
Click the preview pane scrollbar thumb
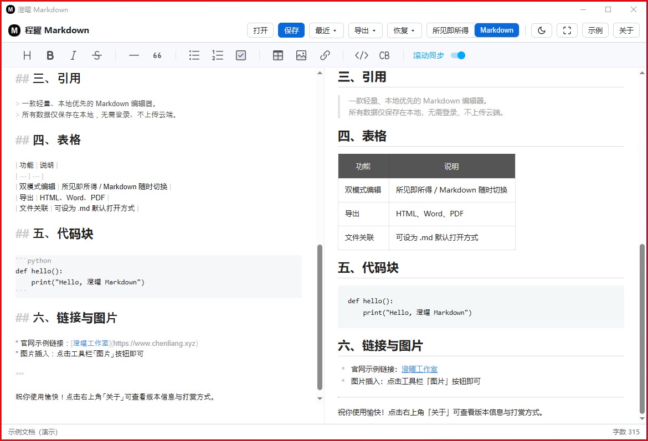642,329
